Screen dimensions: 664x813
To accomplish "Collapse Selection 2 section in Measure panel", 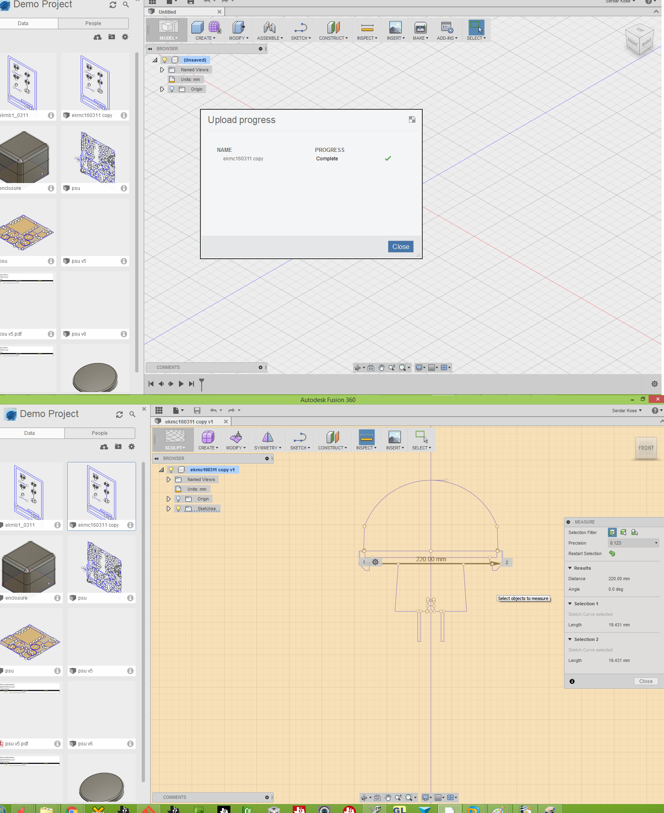I will [570, 639].
